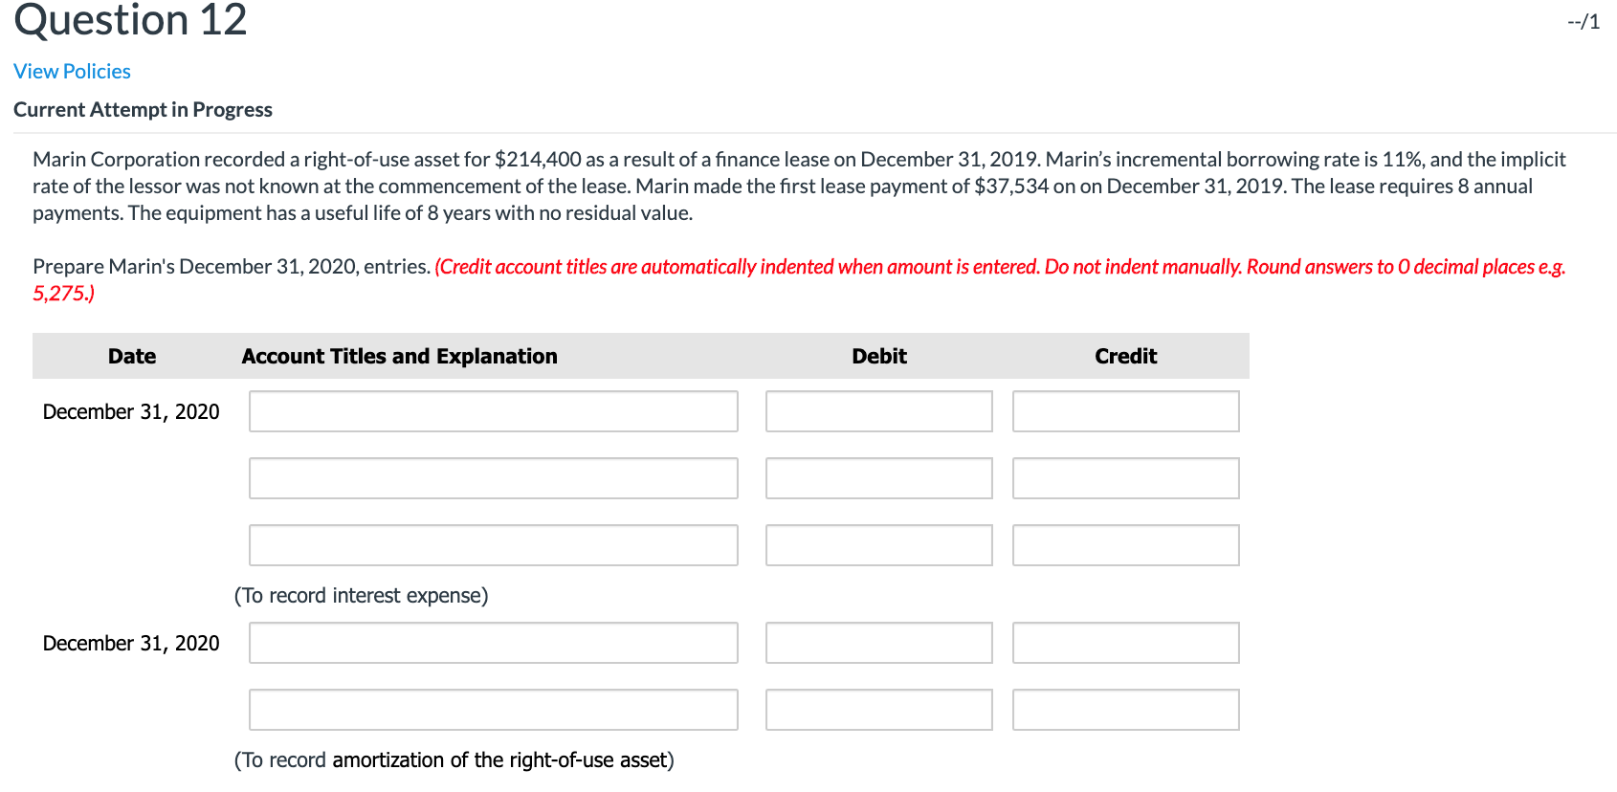Click the Current Attempt in Progress label

click(x=142, y=109)
